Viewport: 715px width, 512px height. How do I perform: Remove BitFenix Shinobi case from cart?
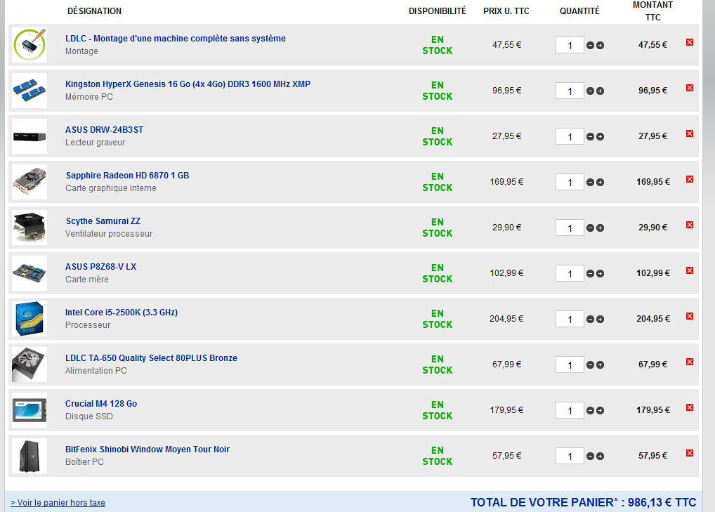click(690, 453)
